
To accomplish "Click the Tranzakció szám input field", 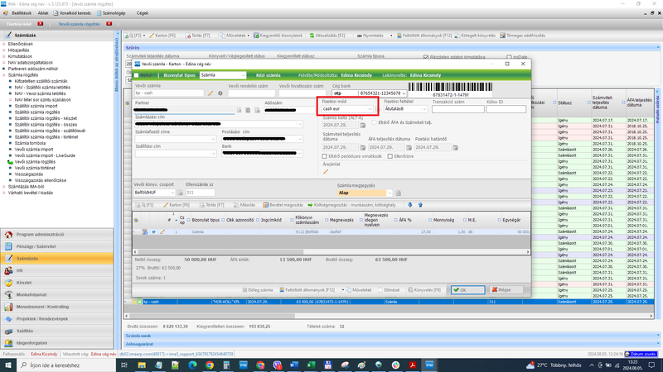I will pyautogui.click(x=457, y=109).
